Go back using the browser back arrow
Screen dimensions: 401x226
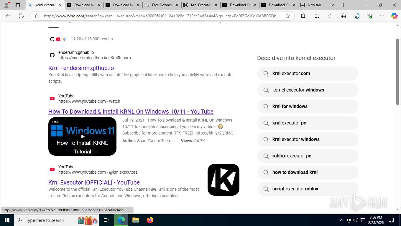click(x=8, y=16)
